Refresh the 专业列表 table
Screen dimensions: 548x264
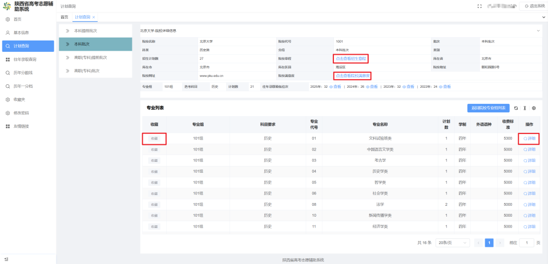point(516,108)
